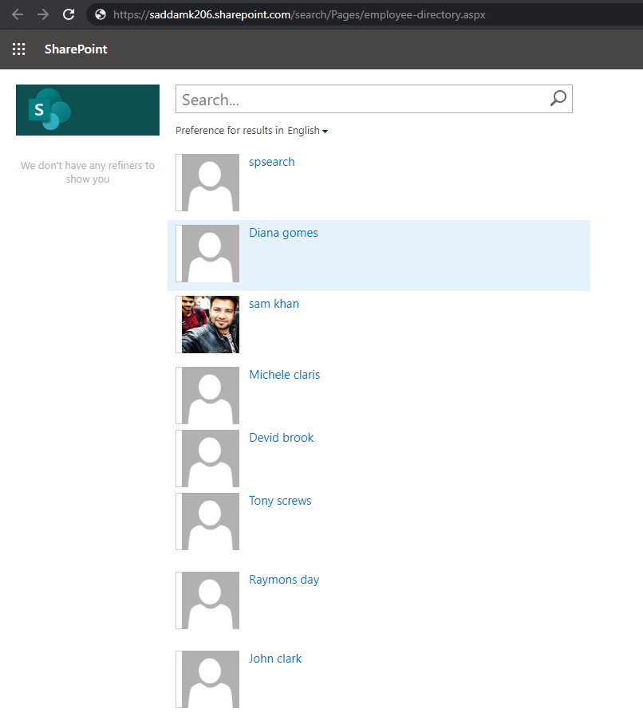Click 'Preference for results in' text
This screenshot has height=728, width=643.
[230, 131]
